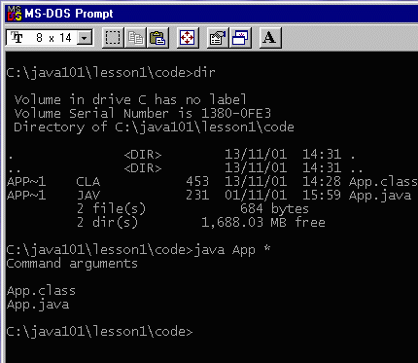The width and height of the screenshot is (418, 363).
Task: Click App.class in the program output
Action: coord(41,291)
